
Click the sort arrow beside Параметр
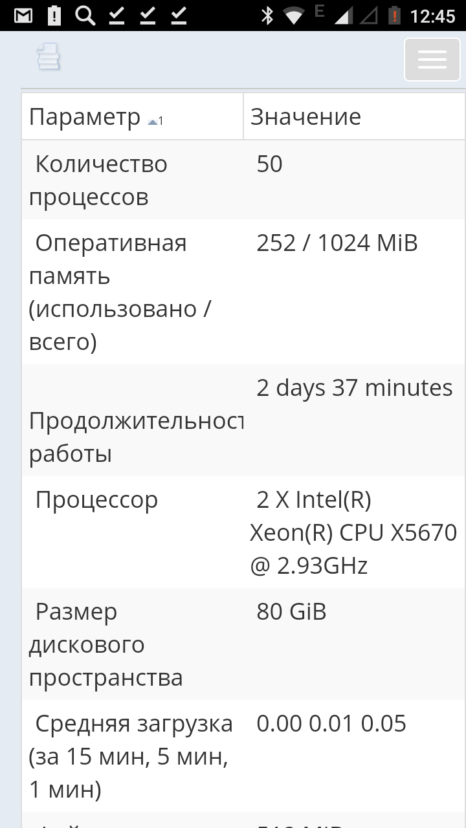(x=153, y=121)
